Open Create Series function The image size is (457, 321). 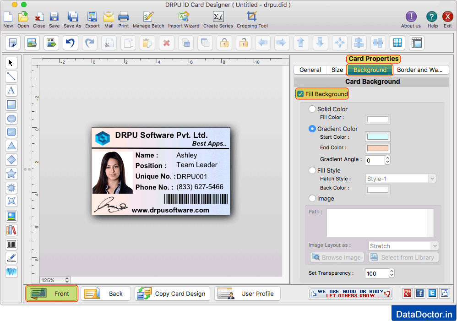coord(218,16)
